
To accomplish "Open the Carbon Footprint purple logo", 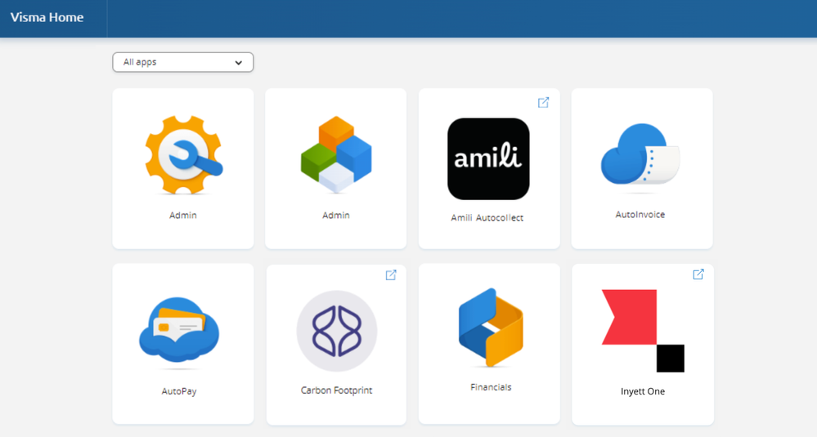I will pos(337,331).
